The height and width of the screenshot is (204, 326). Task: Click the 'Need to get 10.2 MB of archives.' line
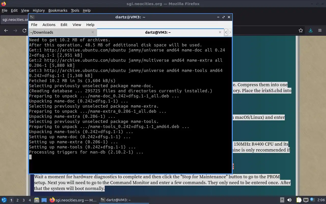tap(70, 40)
